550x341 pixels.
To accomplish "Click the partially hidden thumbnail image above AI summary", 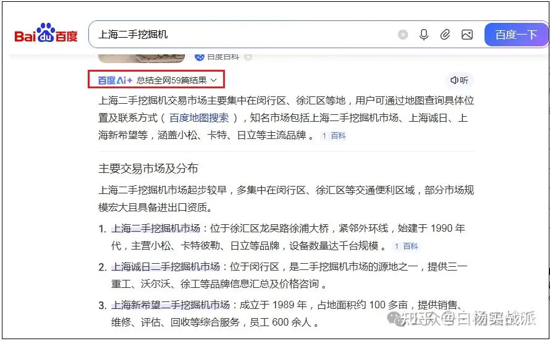I will [142, 58].
